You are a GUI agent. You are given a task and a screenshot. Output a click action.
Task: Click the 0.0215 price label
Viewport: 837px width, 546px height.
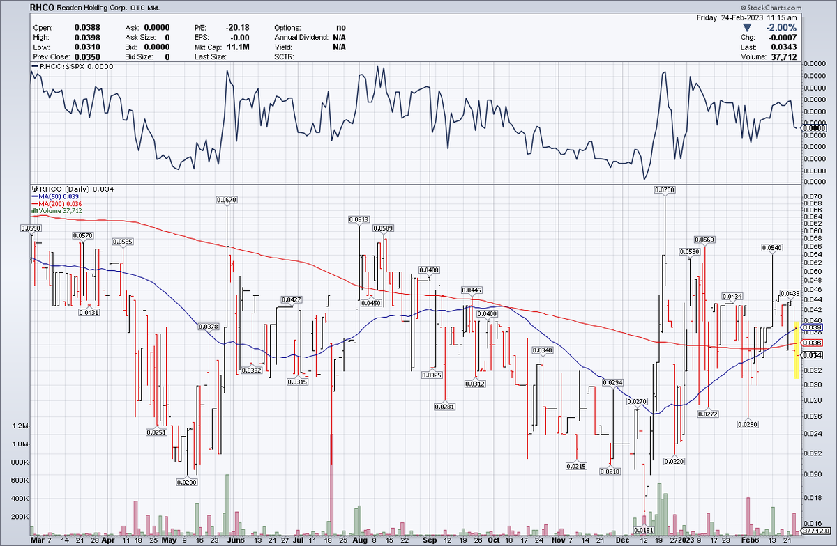576,465
